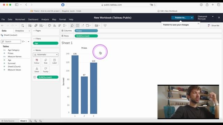Click the Redo arrow in Tableau toolbar

(8, 25)
